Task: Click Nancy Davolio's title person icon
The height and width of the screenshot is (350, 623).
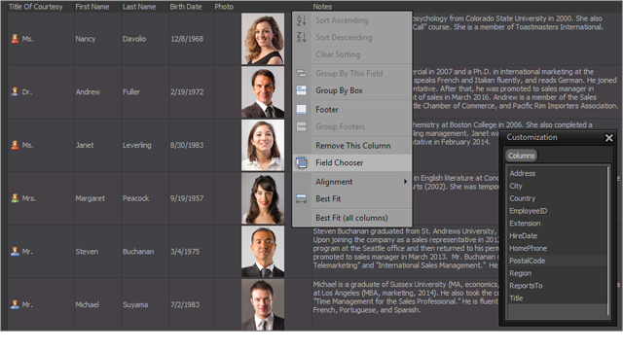Action: click(x=15, y=39)
